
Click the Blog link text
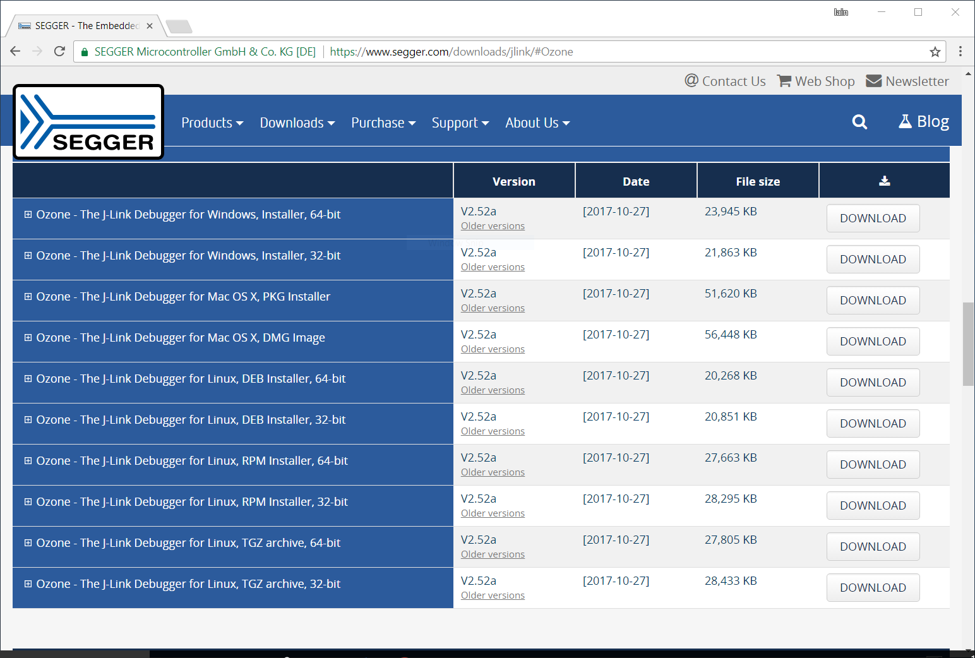click(x=933, y=121)
